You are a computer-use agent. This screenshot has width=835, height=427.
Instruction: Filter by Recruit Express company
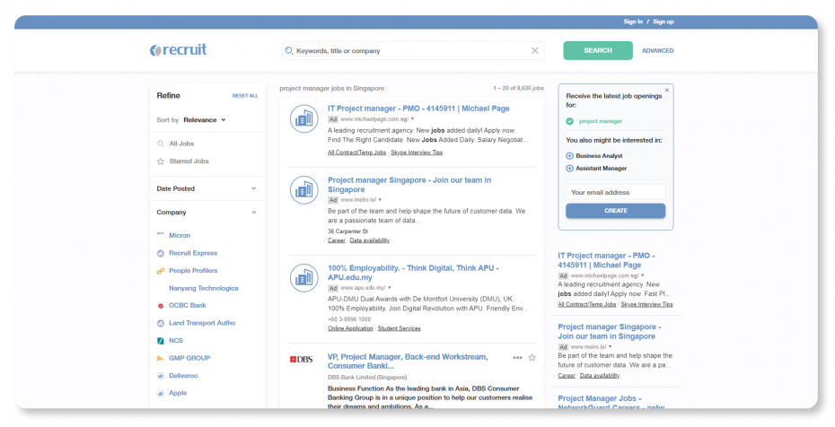click(x=193, y=253)
